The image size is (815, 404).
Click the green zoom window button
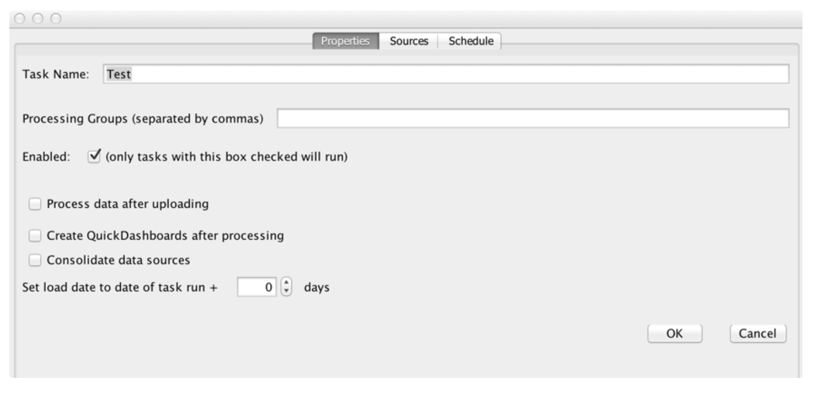(55, 19)
